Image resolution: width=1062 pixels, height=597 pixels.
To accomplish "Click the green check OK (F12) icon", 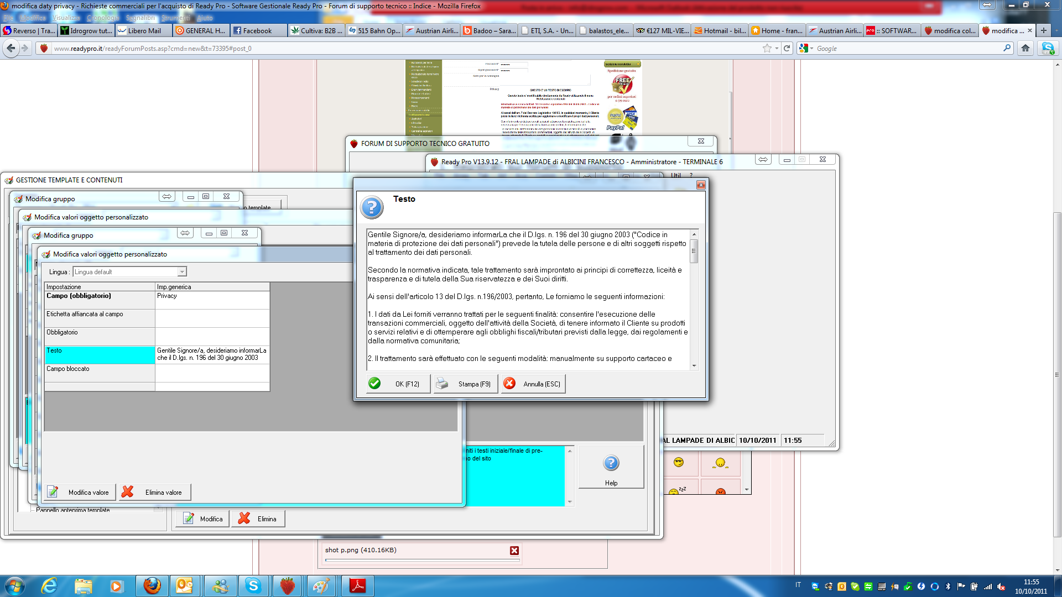I will tap(374, 384).
